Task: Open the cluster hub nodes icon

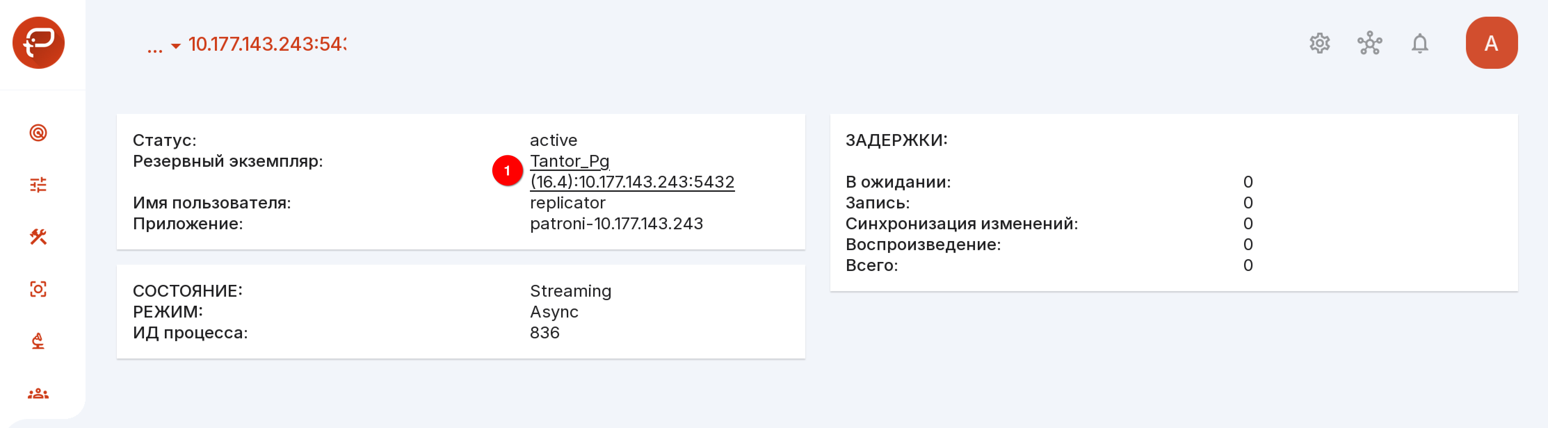Action: pos(1370,43)
